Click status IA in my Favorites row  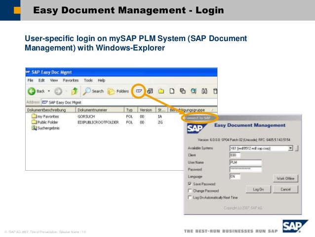pos(160,116)
